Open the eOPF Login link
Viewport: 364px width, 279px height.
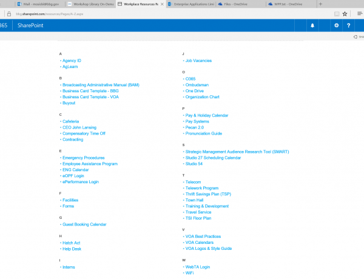pos(73,176)
